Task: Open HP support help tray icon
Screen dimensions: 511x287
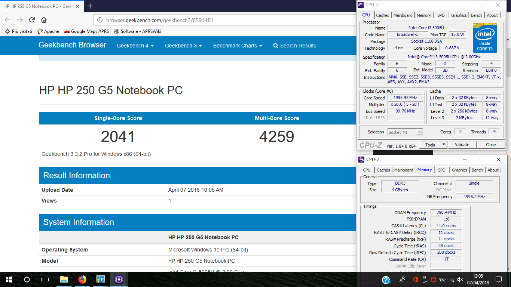Action: (x=386, y=280)
